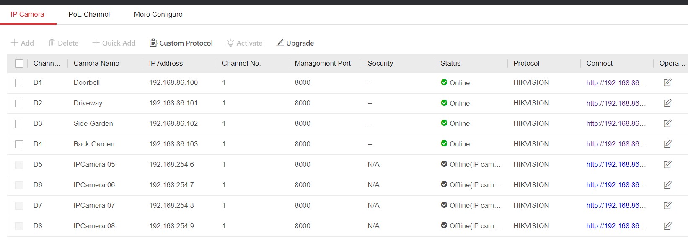Open edit icon for Driveway camera row
Image resolution: width=688 pixels, height=240 pixels.
coord(667,103)
